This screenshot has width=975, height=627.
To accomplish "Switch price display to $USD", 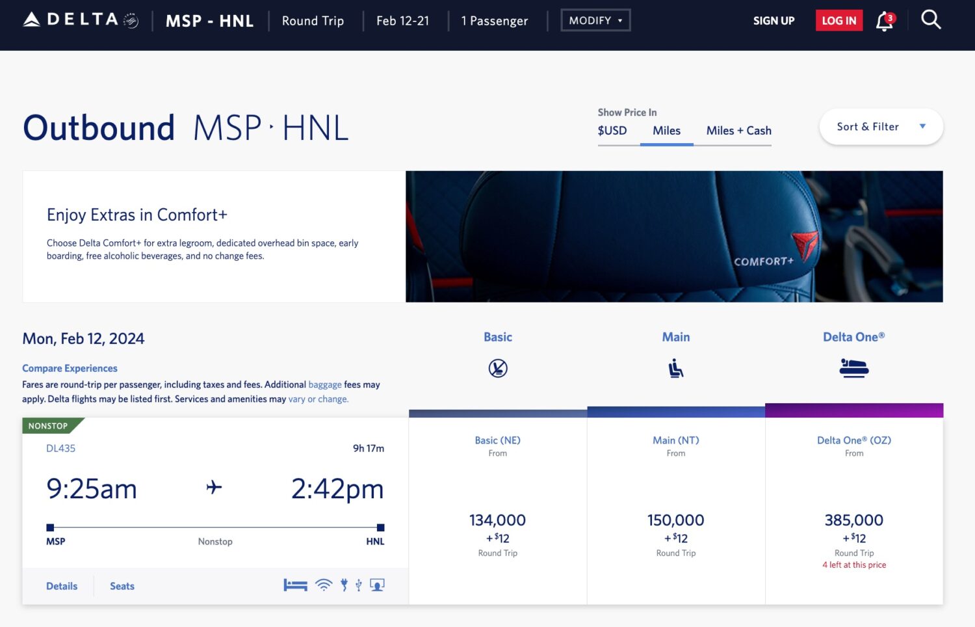I will 612,131.
